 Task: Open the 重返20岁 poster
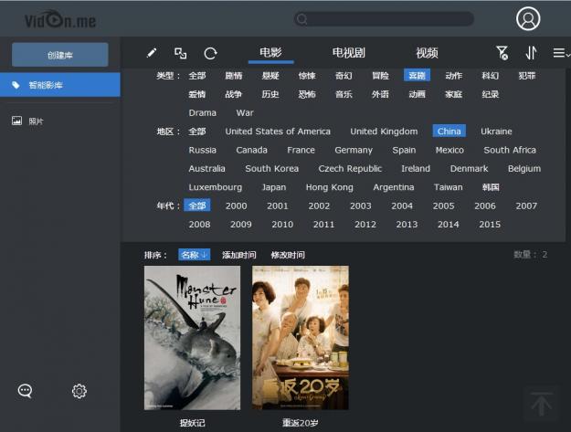point(301,338)
